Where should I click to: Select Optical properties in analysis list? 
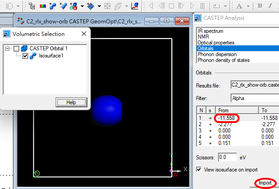click(216, 43)
